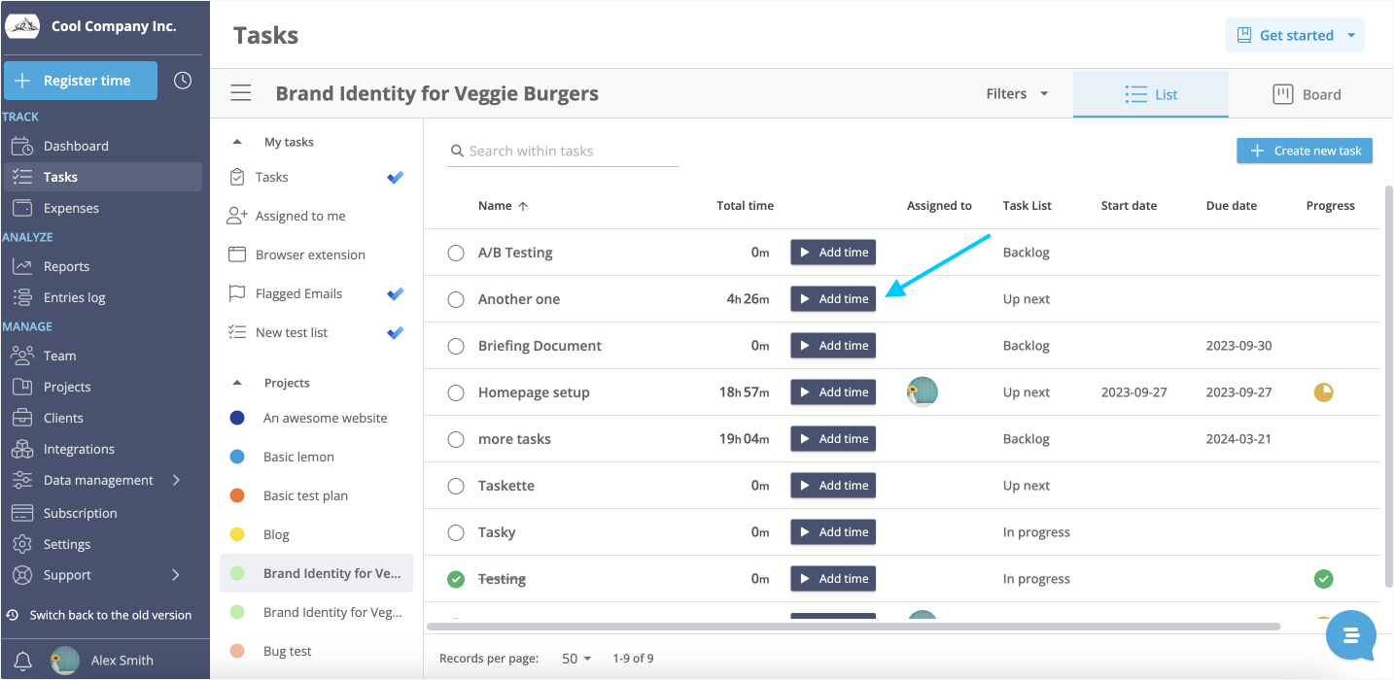Toggle the hamburger menu next to project title
This screenshot has width=1394, height=680.
point(241,93)
